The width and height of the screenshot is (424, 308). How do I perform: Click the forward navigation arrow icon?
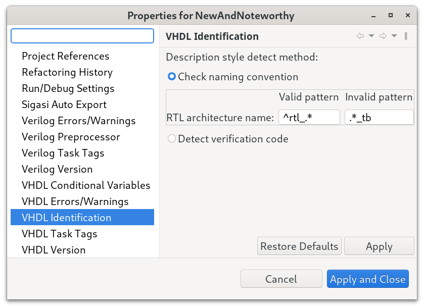(383, 36)
